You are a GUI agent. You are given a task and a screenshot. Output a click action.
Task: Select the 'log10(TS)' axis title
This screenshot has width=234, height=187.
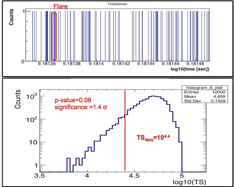tap(189, 182)
